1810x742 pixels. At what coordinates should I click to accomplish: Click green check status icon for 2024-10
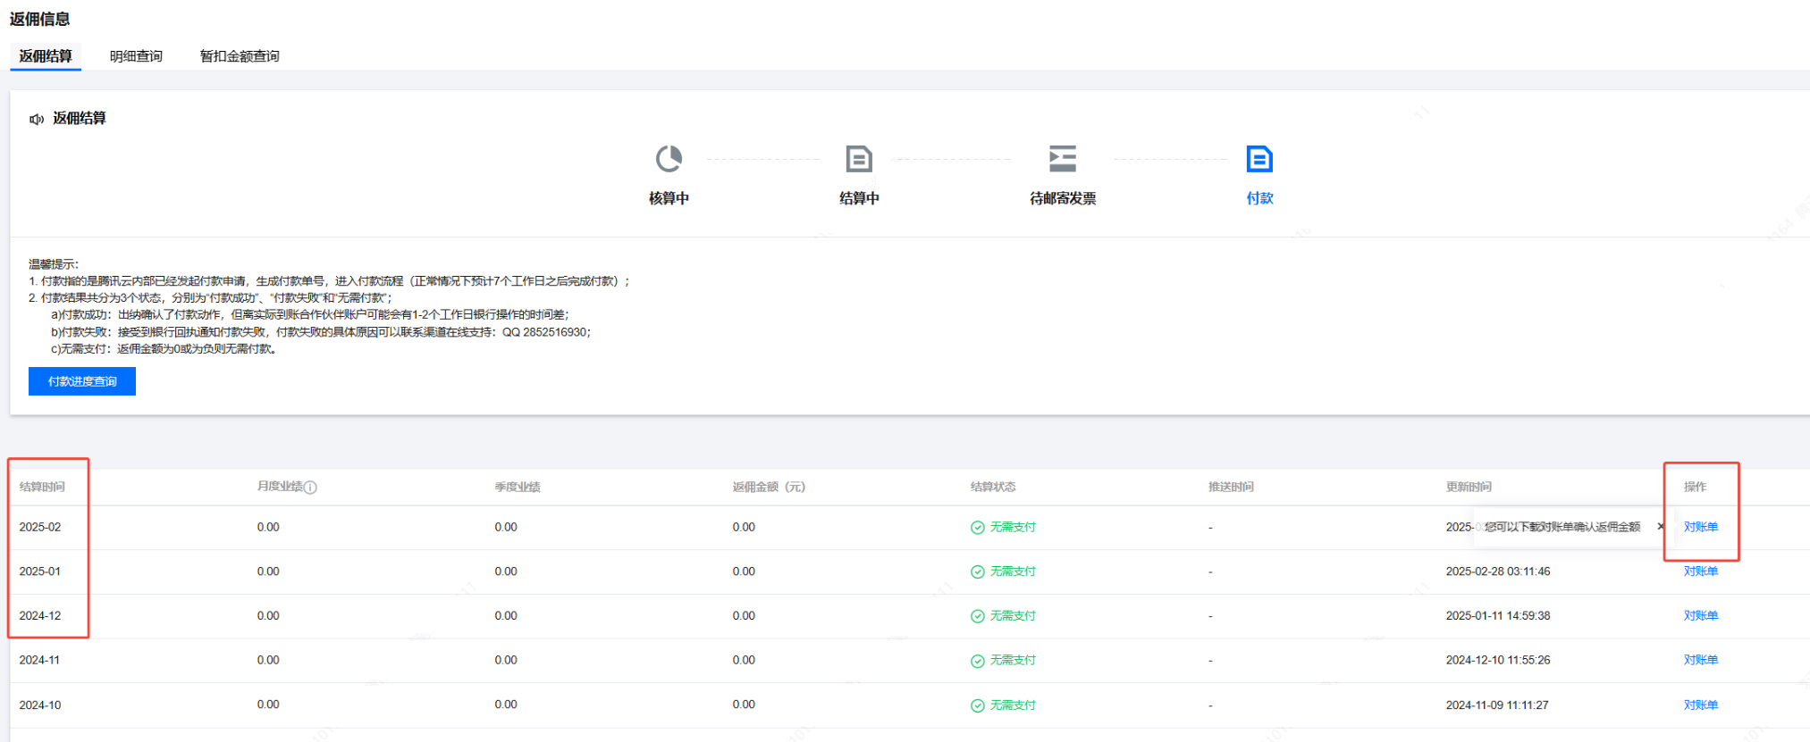point(977,705)
